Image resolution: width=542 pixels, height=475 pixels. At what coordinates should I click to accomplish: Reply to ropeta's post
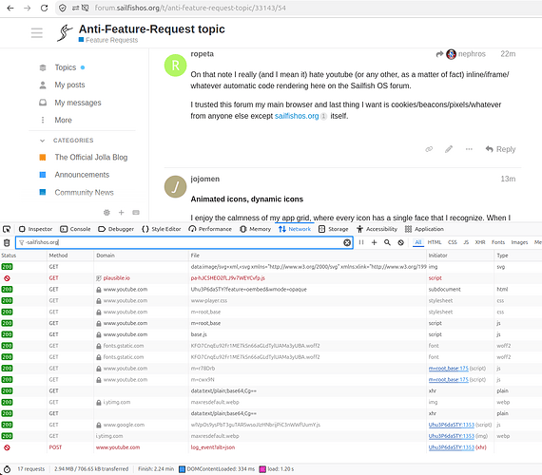pos(500,149)
